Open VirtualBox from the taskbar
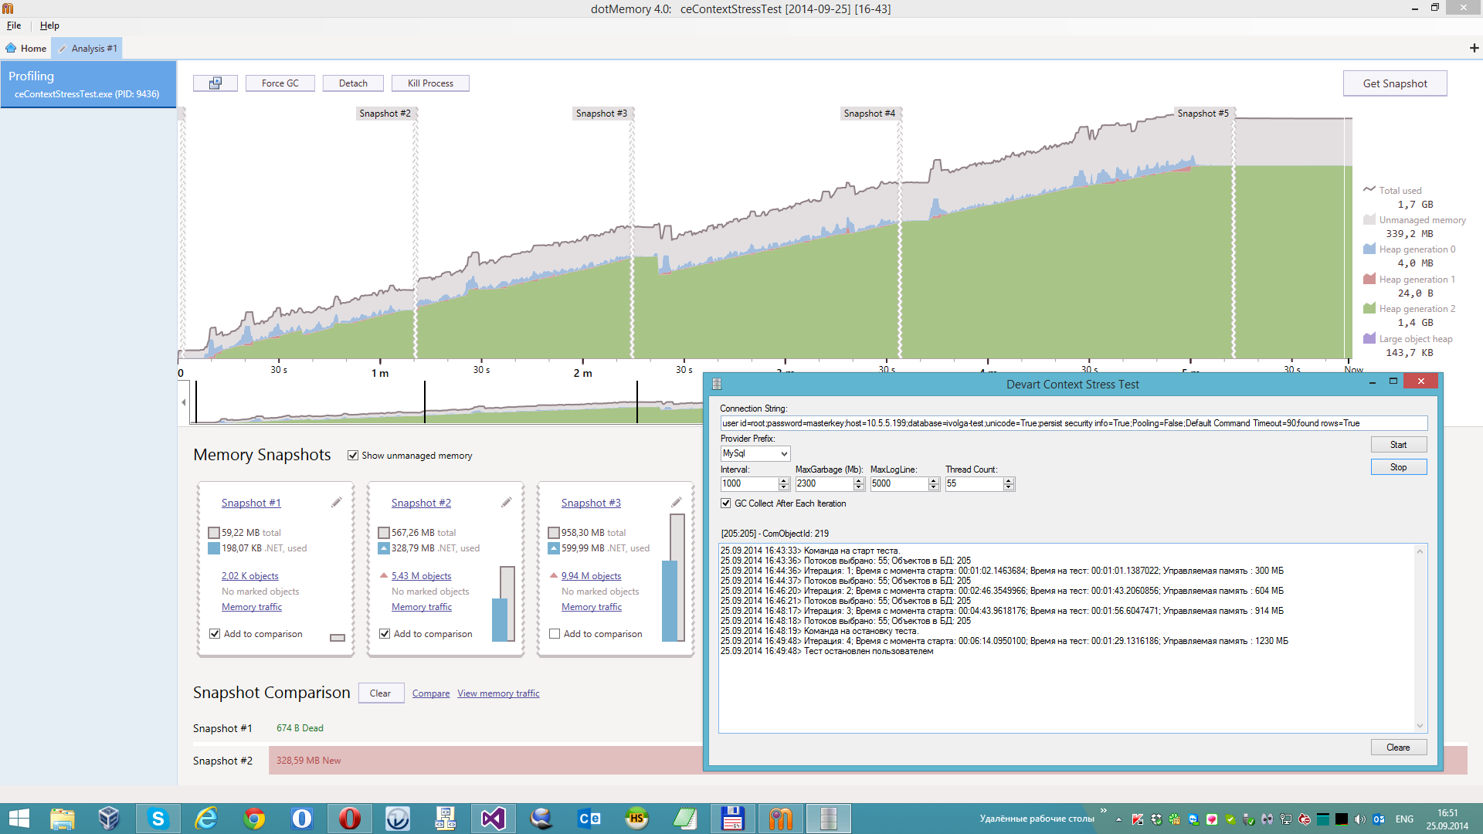Viewport: 1483px width, 834px height. point(109,819)
